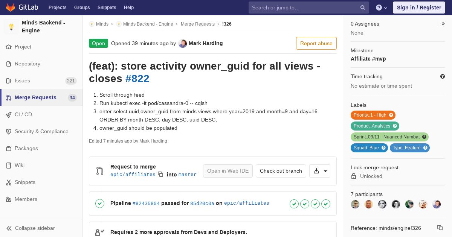Click Time tracking help icon
This screenshot has height=237, width=452.
click(x=443, y=76)
